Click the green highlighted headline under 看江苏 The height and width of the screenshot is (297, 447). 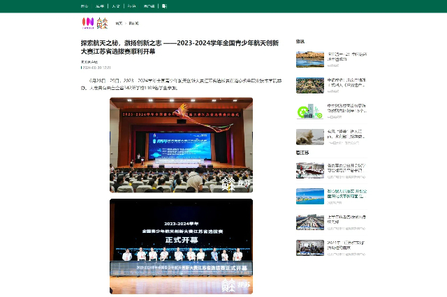[348, 193]
